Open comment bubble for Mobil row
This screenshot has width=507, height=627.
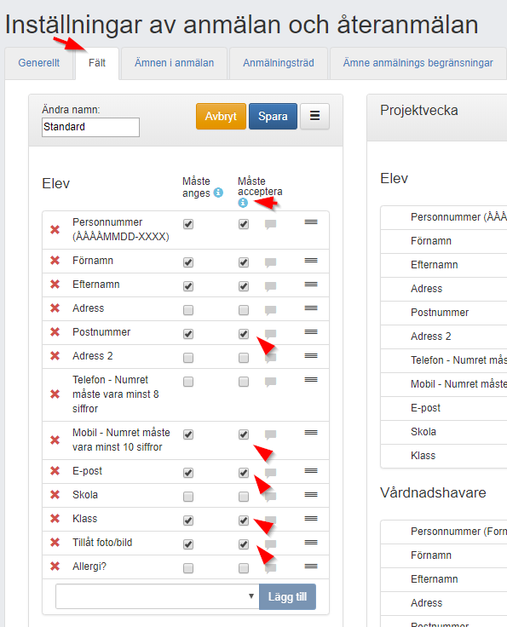click(x=271, y=434)
